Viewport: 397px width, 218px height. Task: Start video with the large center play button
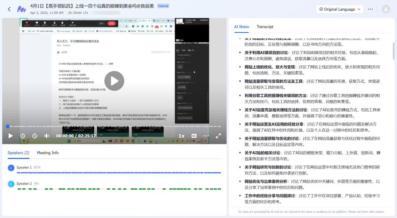[x=114, y=81]
